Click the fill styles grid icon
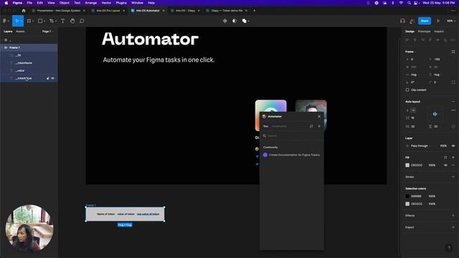Viewport: 459px width, 258px height. 445,158
